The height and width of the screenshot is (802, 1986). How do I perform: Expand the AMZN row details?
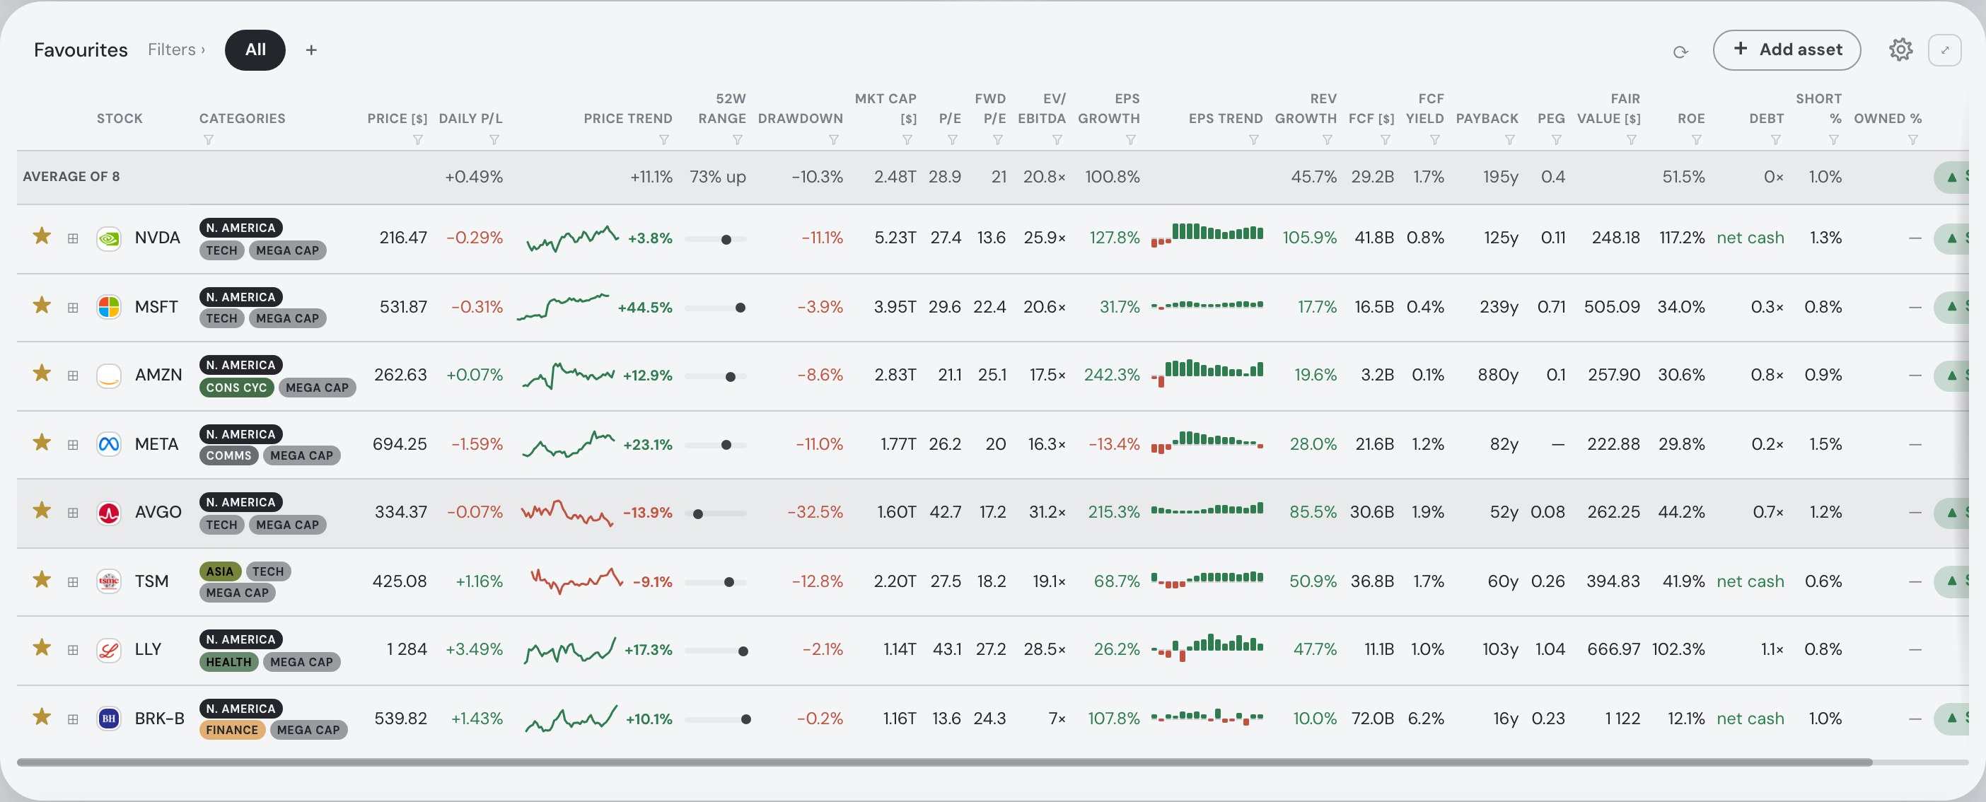(72, 376)
